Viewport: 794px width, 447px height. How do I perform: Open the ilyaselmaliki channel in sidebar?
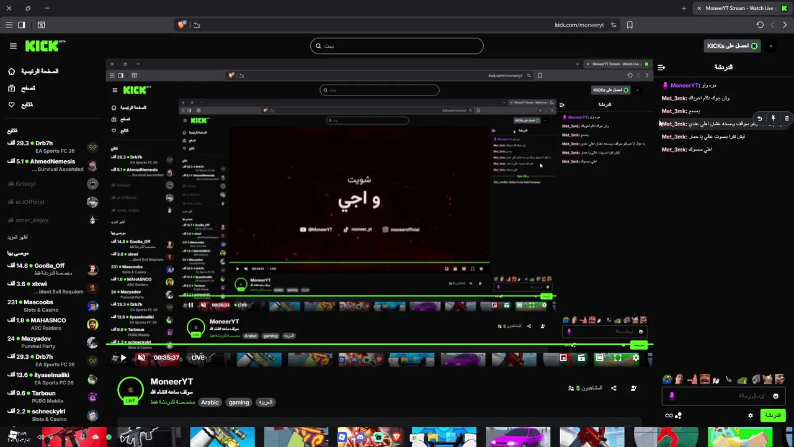tap(52, 379)
